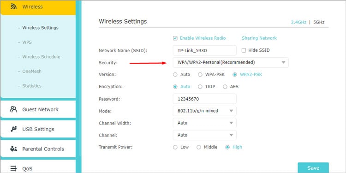
Task: Click the USB Settings plug icon
Action: click(13, 129)
